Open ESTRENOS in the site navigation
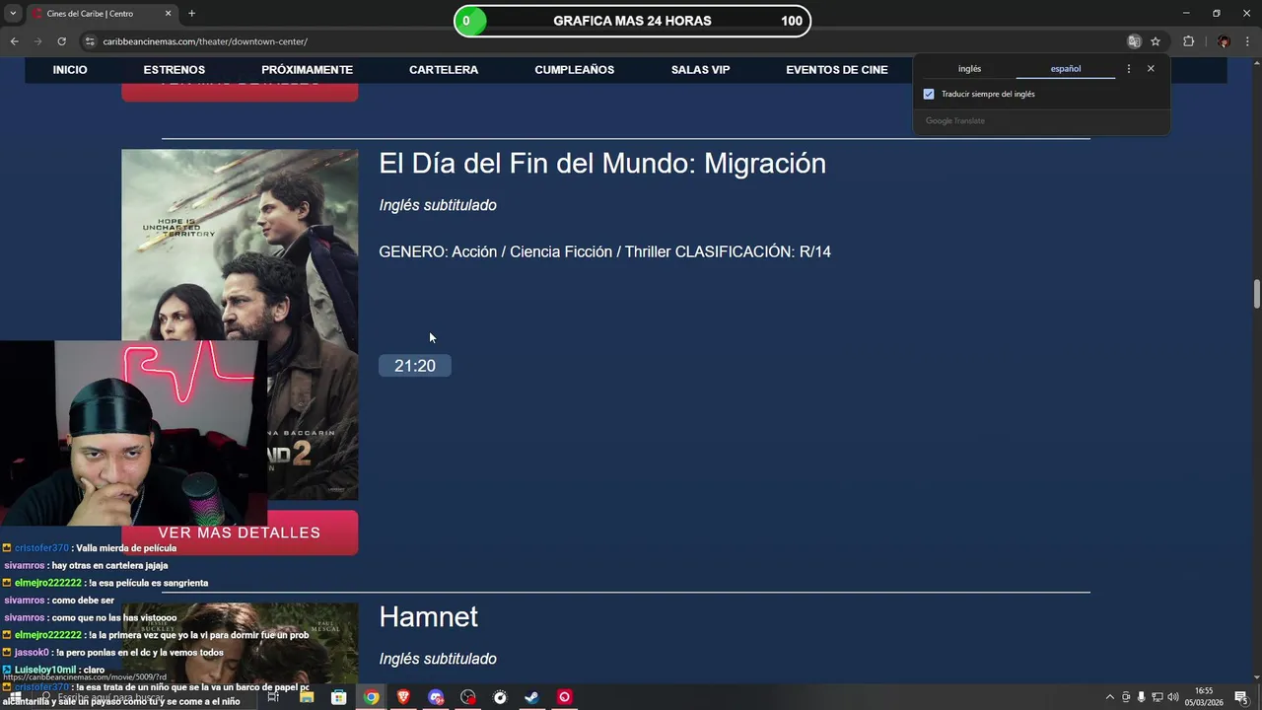 pyautogui.click(x=175, y=70)
